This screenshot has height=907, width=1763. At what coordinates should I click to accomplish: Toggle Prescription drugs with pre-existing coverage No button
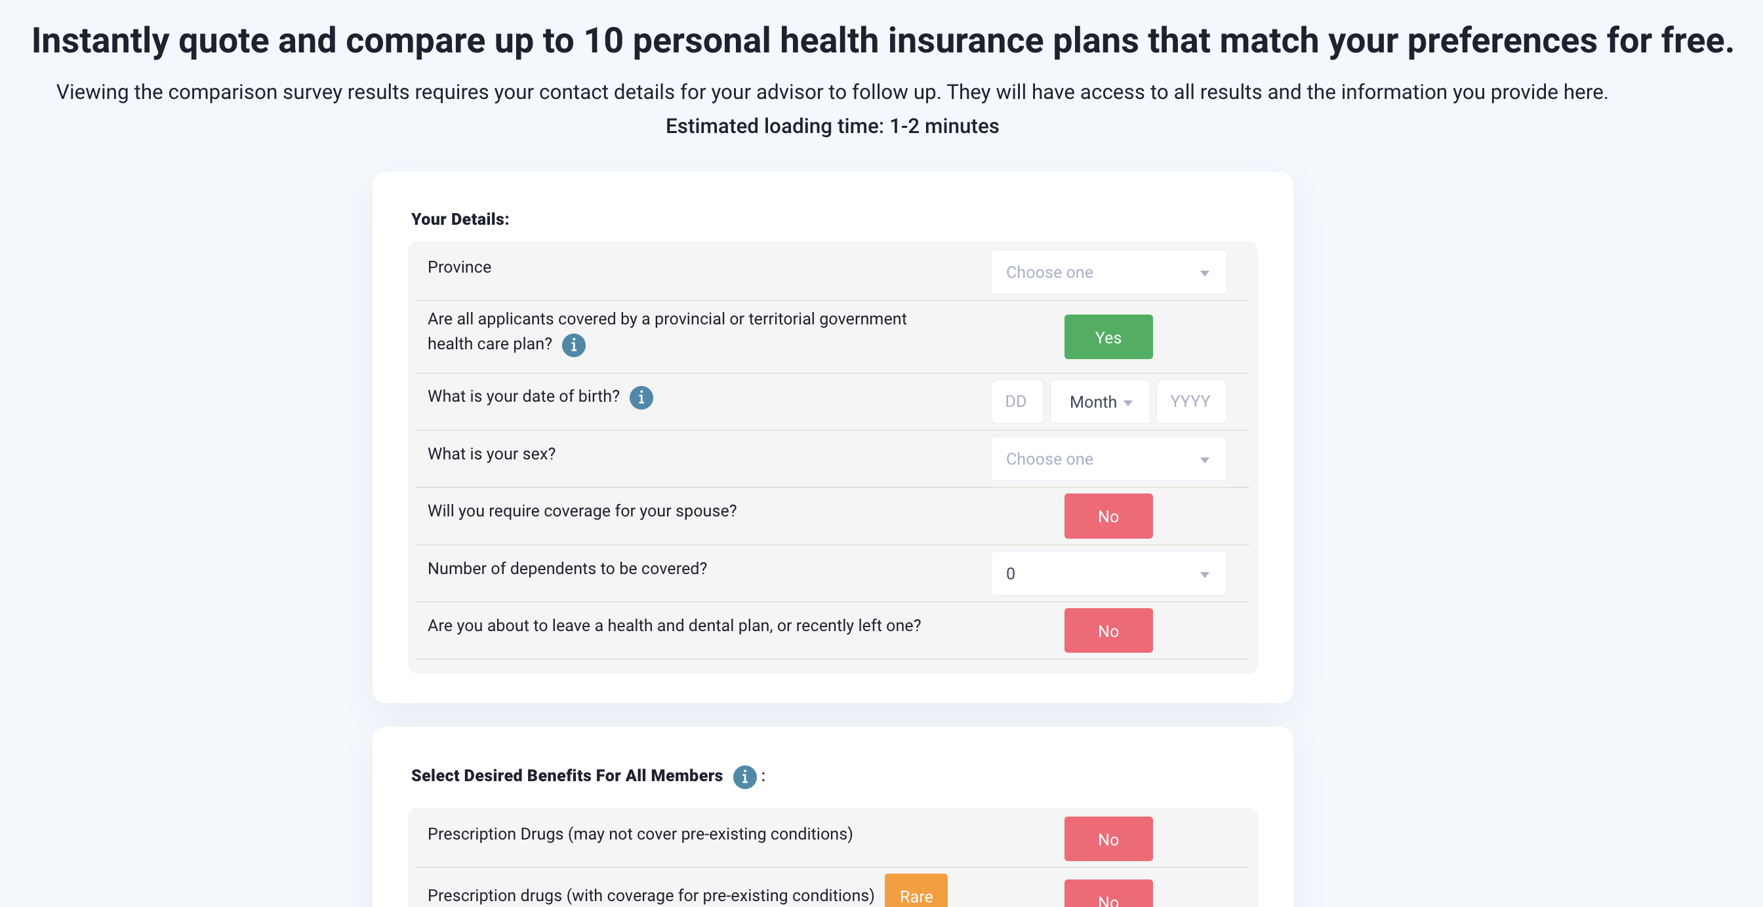(1107, 897)
